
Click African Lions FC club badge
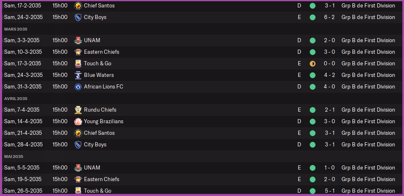(x=78, y=87)
